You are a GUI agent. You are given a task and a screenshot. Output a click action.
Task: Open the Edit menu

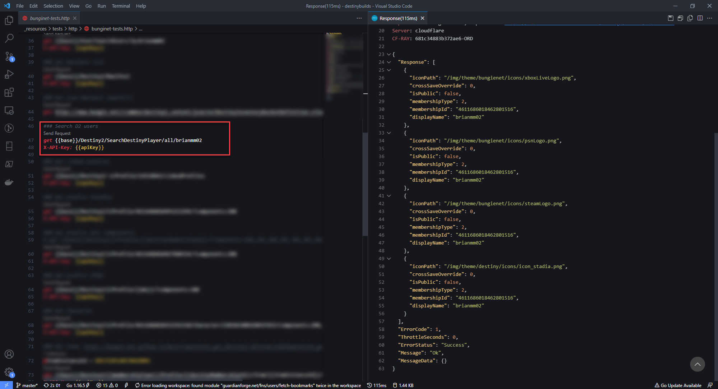point(33,6)
